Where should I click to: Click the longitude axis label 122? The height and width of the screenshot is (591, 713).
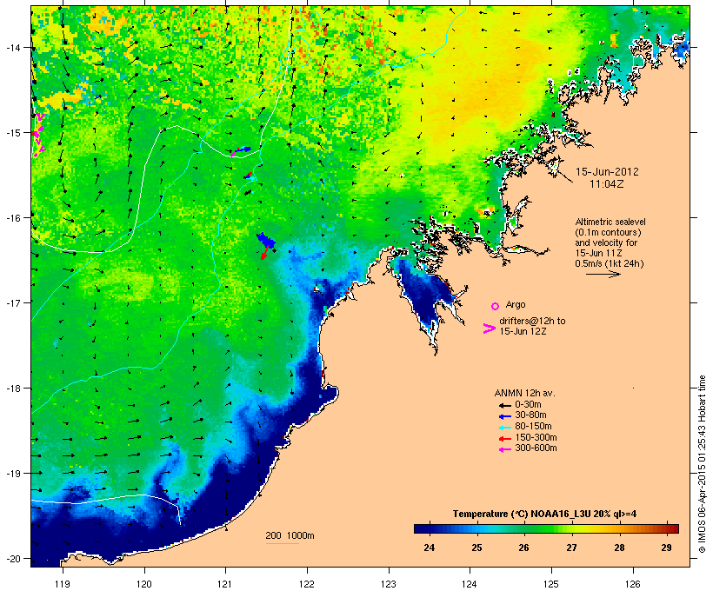coord(307,584)
